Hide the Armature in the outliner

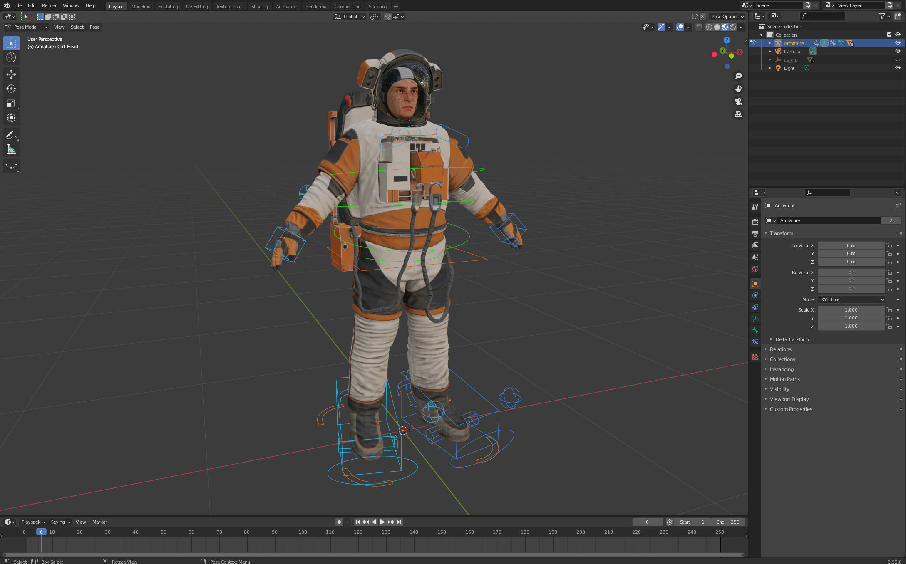pyautogui.click(x=898, y=43)
